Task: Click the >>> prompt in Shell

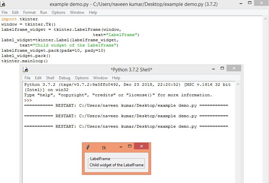Action: coord(28,101)
